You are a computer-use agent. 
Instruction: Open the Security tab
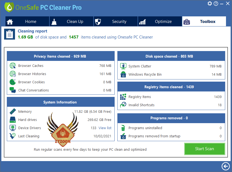coord(116,22)
